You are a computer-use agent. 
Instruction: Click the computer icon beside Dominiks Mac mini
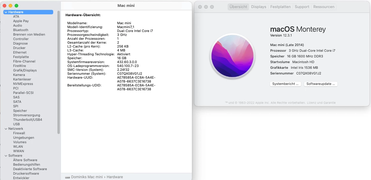click(68, 177)
